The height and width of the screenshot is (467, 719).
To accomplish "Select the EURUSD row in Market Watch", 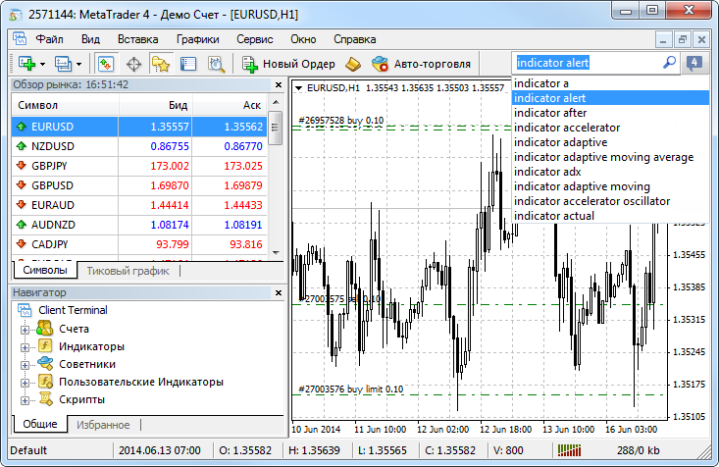I will pyautogui.click(x=139, y=127).
